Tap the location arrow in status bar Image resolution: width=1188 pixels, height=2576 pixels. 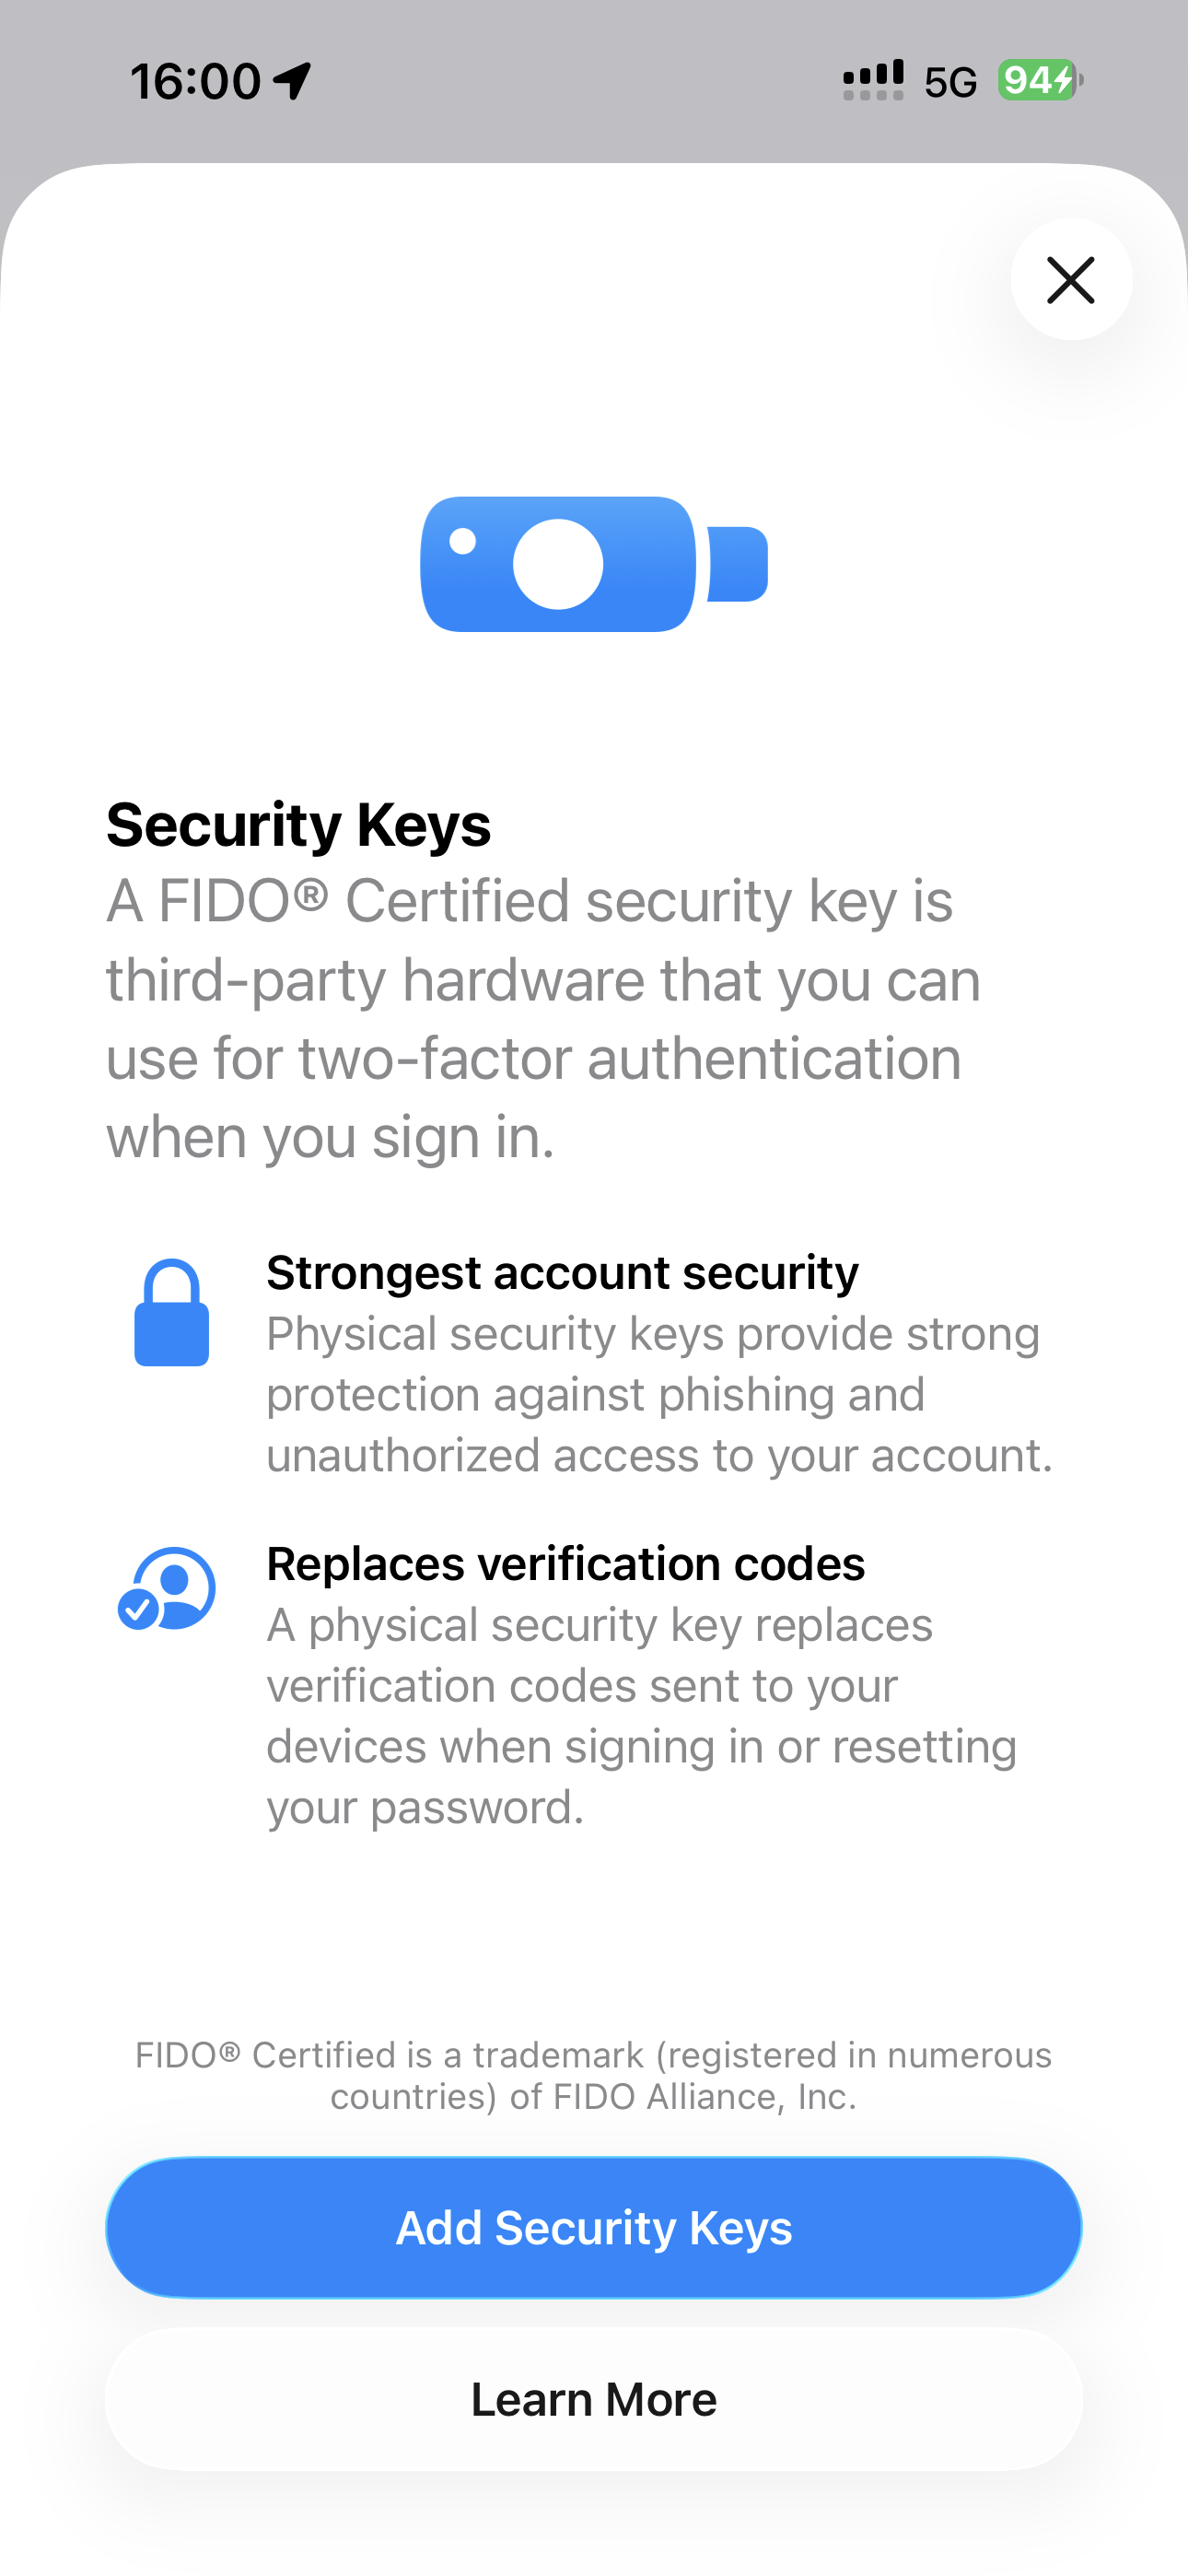tap(292, 80)
